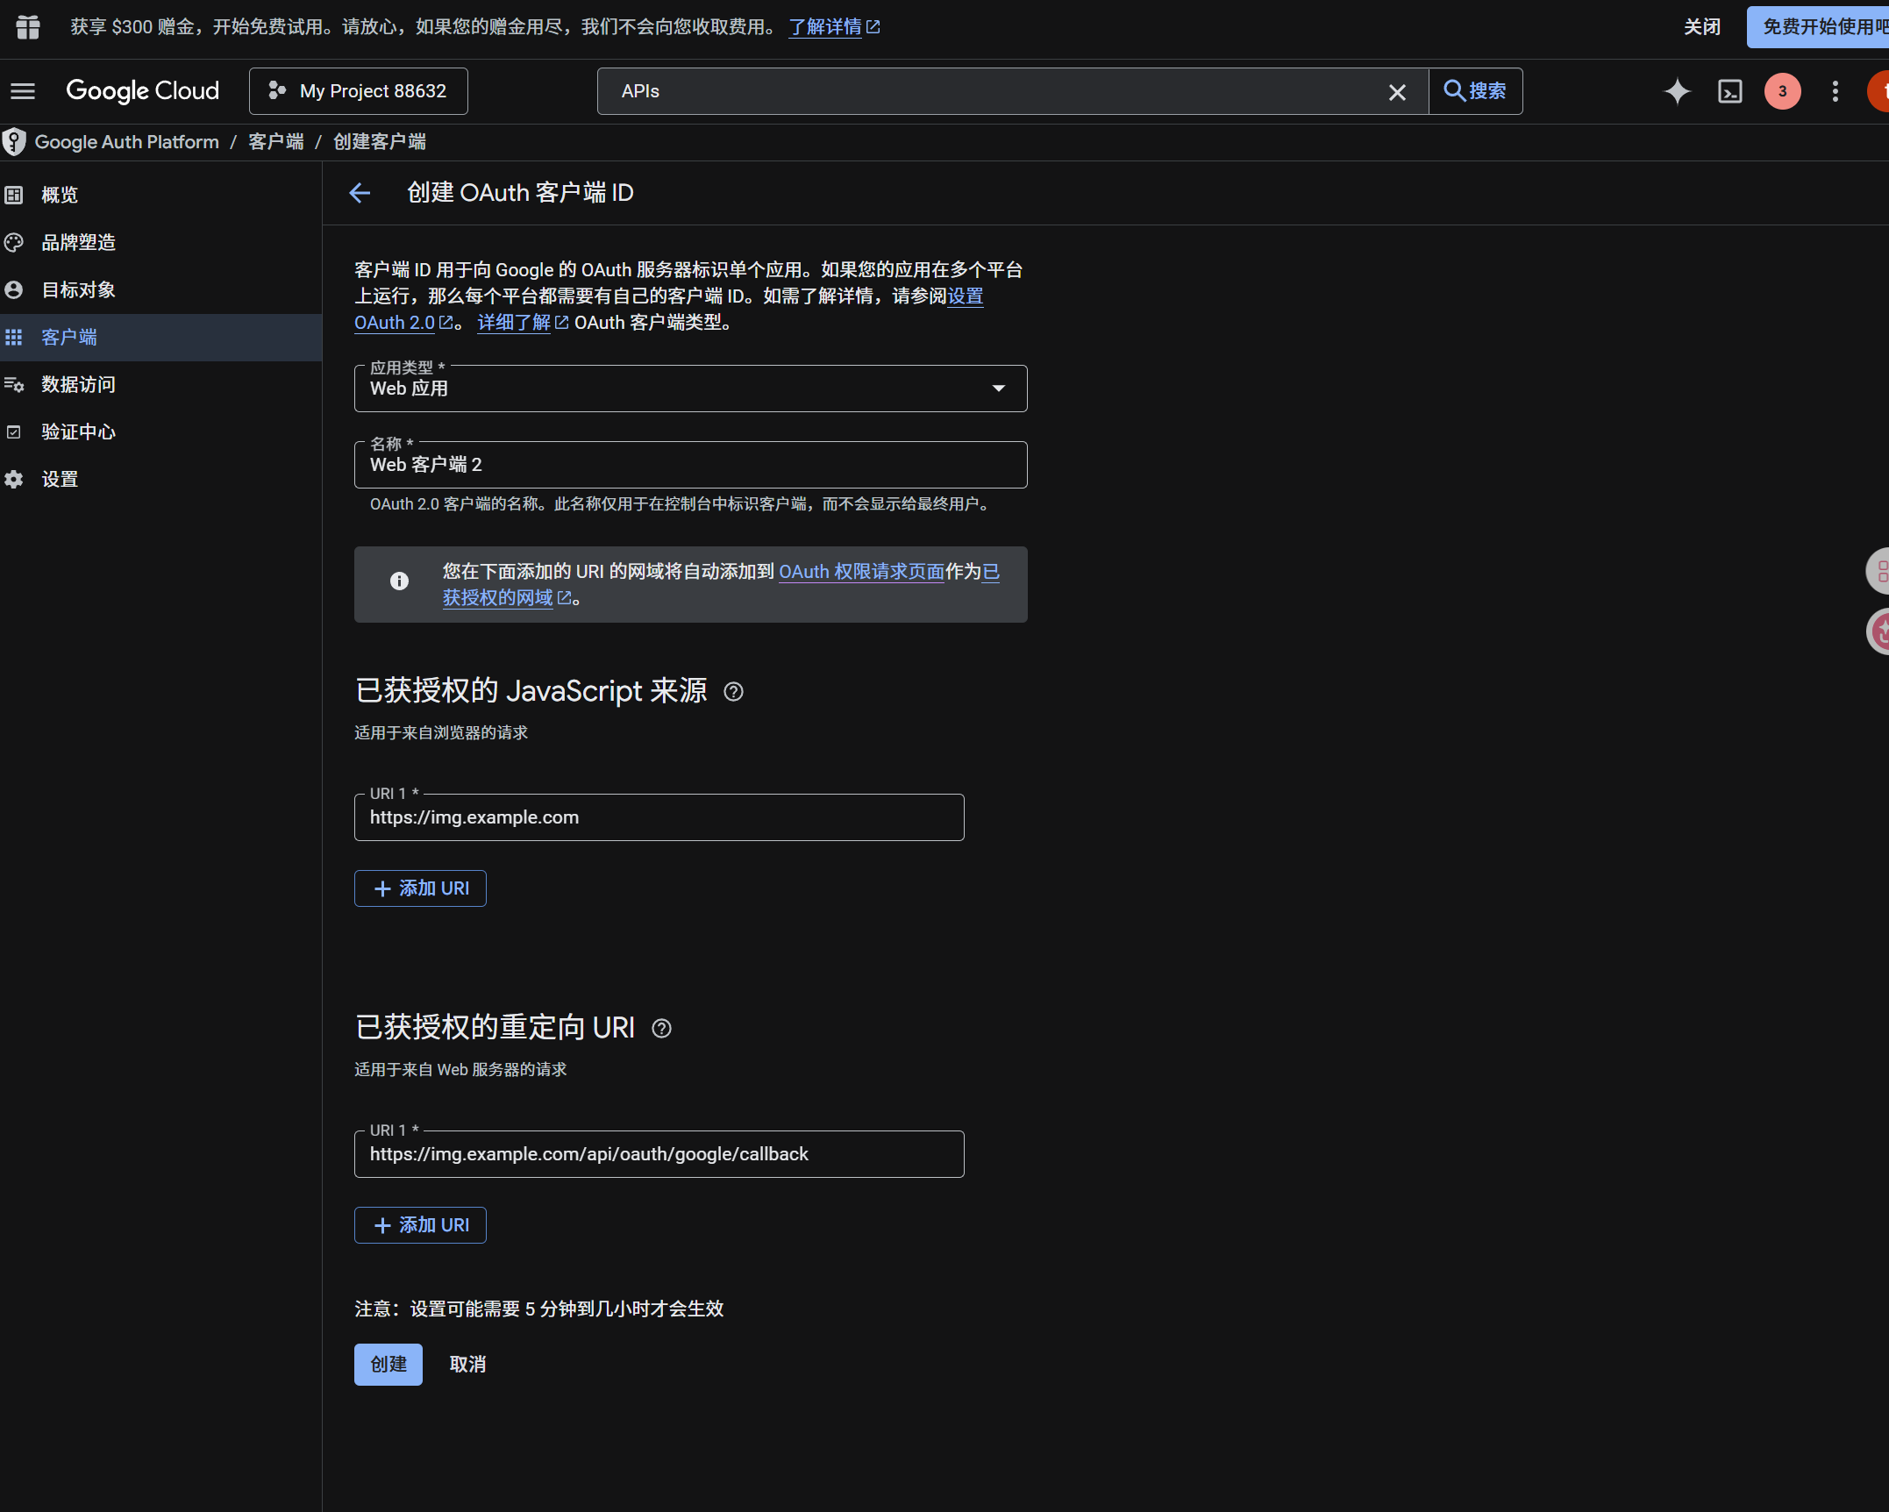This screenshot has width=1889, height=1512.
Task: Open 目标对象 in the sidebar
Action: coord(161,289)
